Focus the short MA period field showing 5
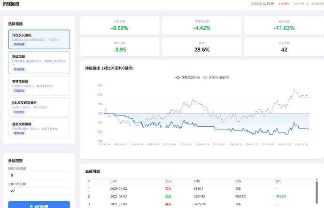The image size is (324, 208). click(x=39, y=175)
